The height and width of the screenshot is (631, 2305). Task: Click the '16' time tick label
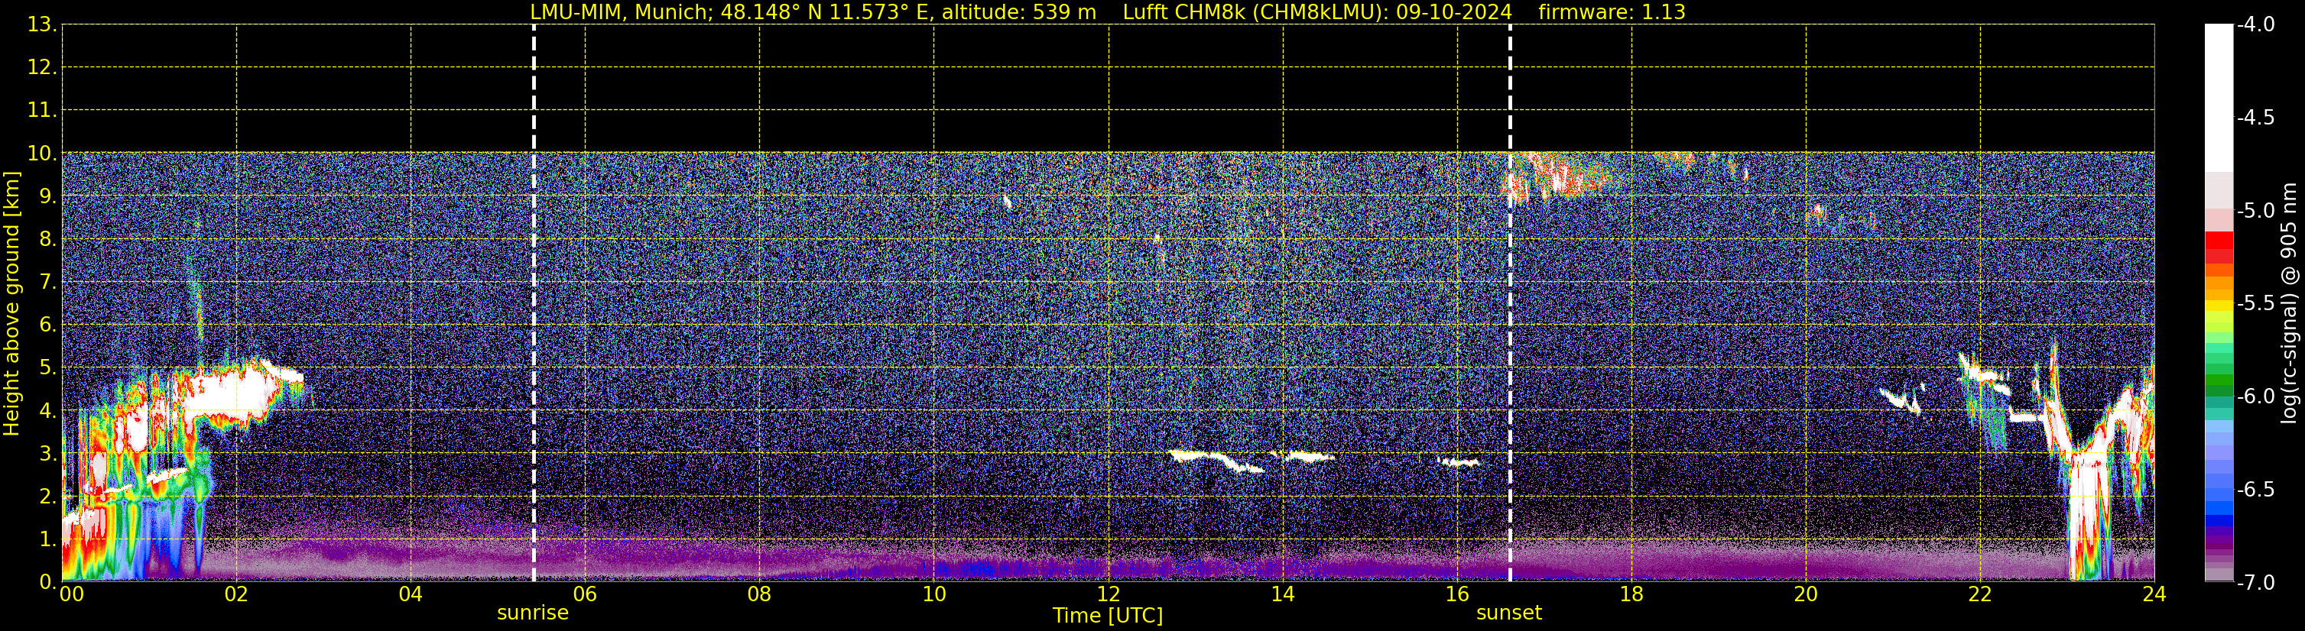point(1458,594)
